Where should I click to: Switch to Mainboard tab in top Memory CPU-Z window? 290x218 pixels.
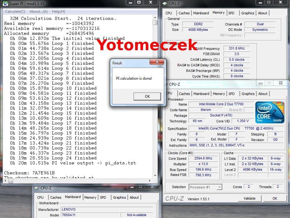pyautogui.click(x=201, y=13)
